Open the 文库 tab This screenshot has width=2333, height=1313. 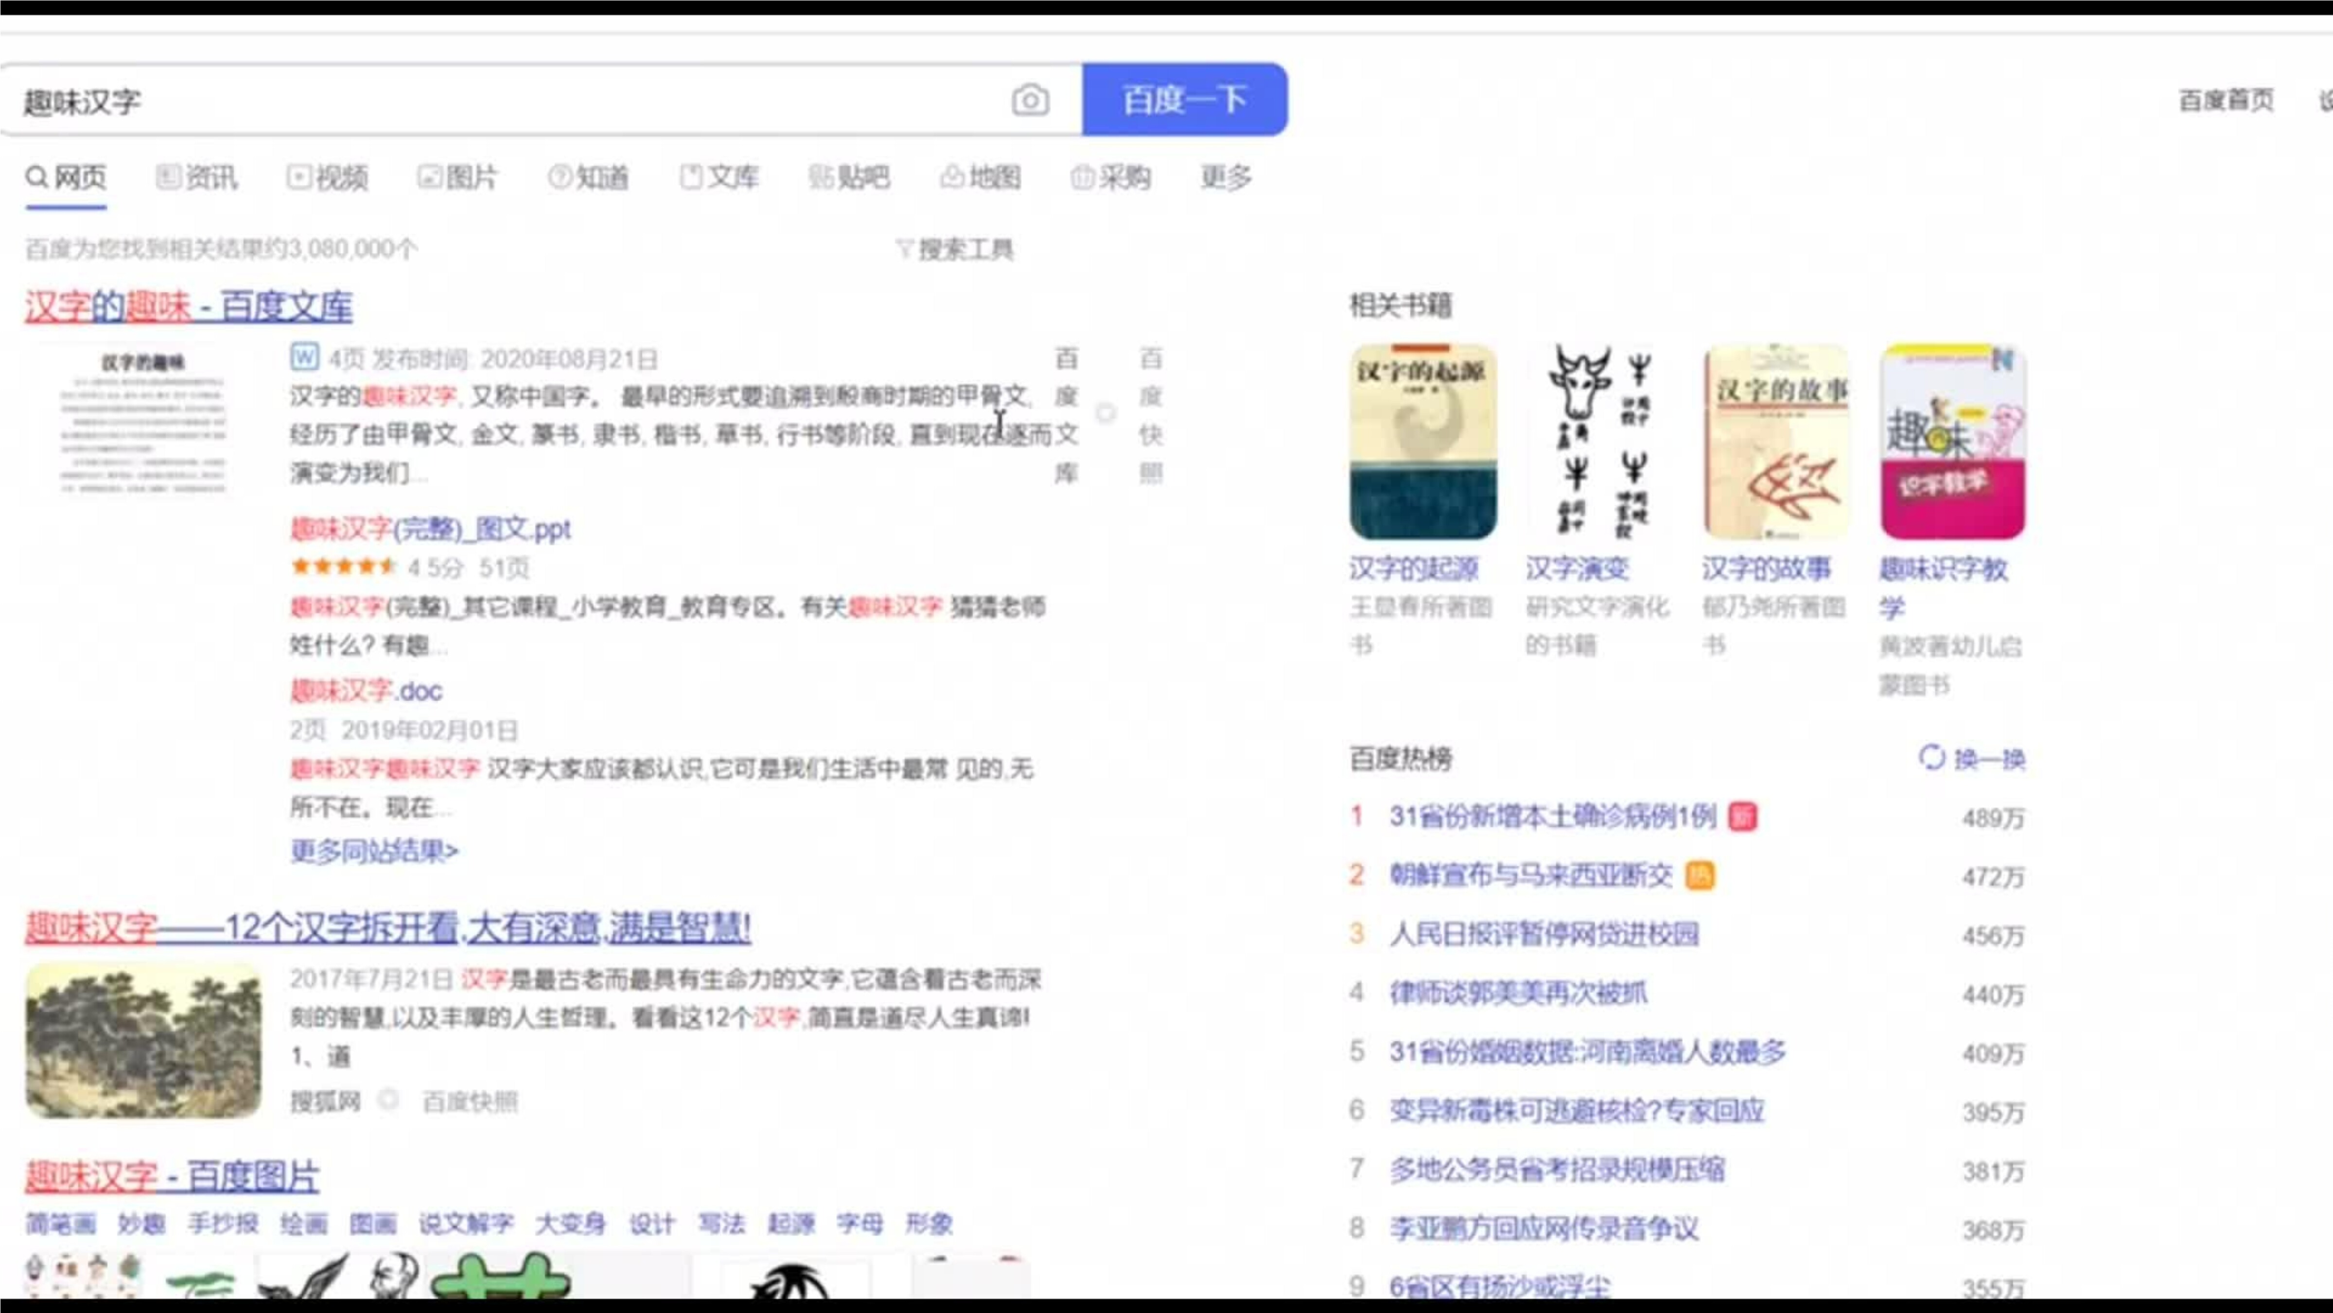[x=718, y=177]
